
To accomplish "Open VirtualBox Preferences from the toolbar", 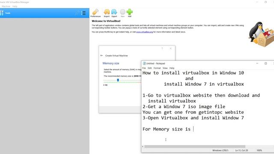I will [x=95, y=13].
